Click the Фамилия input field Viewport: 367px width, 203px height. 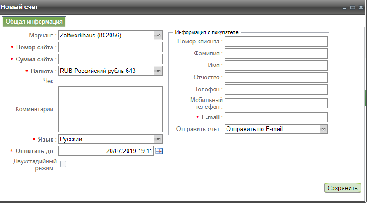276,54
